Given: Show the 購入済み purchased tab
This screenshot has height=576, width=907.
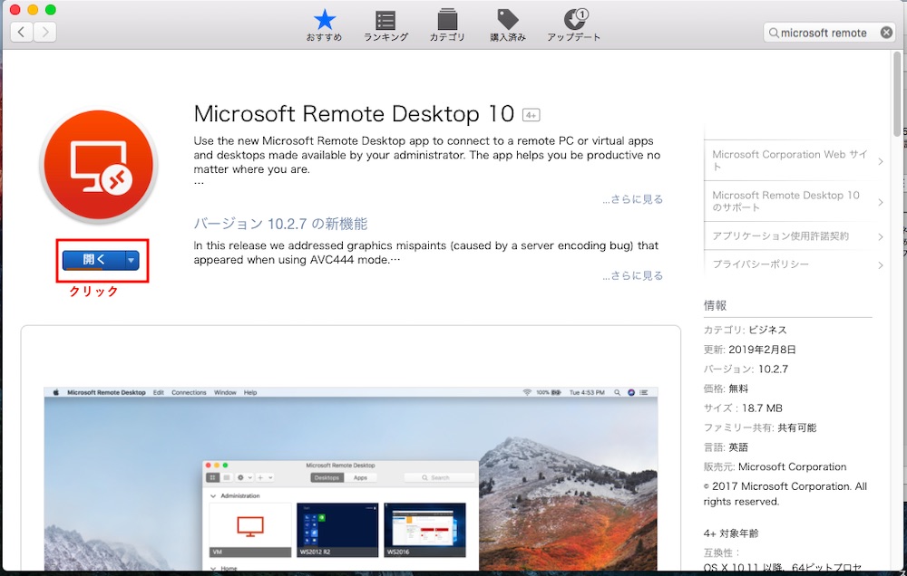Looking at the screenshot, I should tap(508, 25).
